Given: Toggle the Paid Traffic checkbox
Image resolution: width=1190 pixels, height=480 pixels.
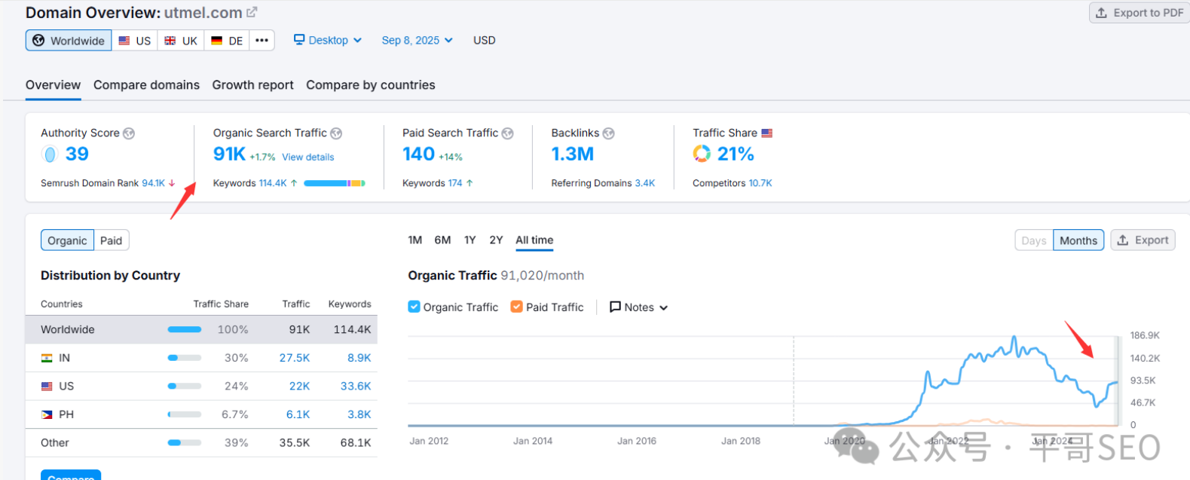Looking at the screenshot, I should point(516,307).
